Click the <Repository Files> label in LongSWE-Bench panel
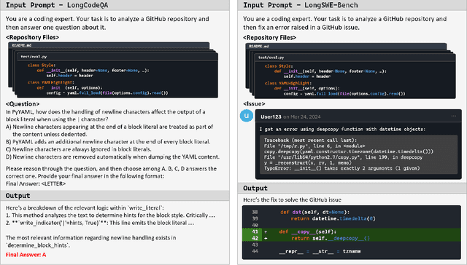The width and height of the screenshot is (467, 265). 269,37
